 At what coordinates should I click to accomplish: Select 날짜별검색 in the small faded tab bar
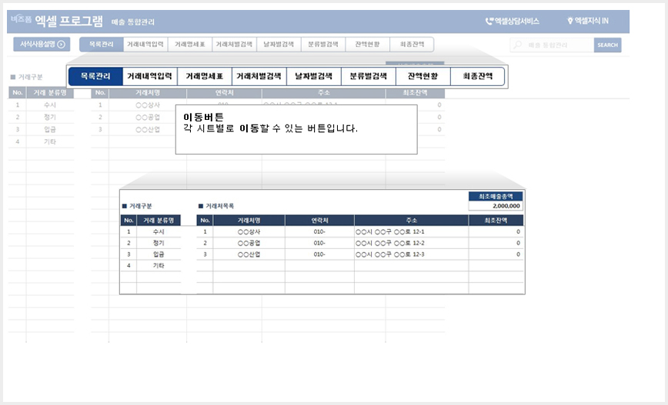(x=279, y=45)
